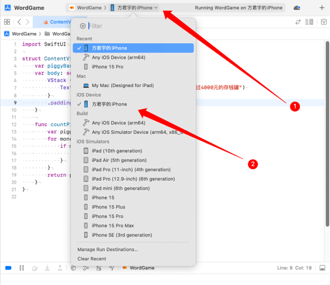Go back in editor history

tap(19, 22)
